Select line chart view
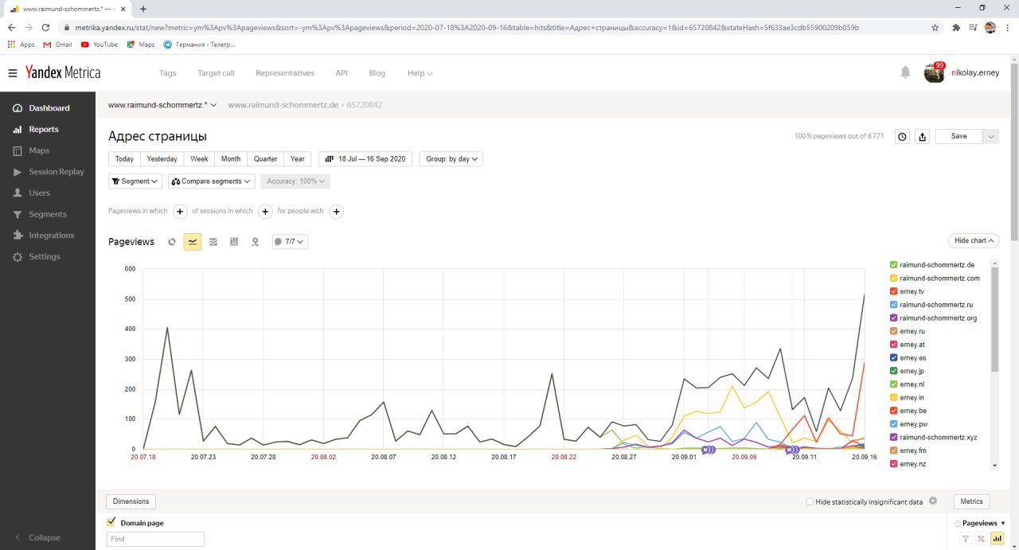 (x=193, y=241)
